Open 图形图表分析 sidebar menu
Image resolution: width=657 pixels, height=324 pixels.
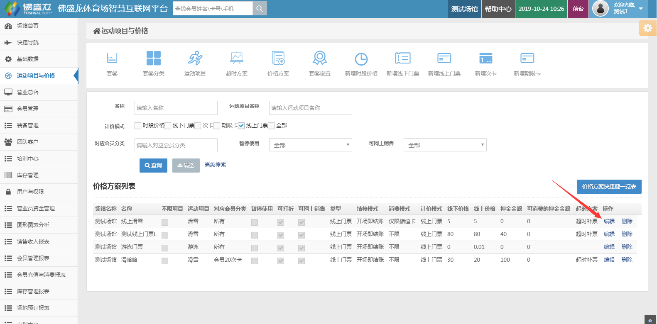39,225
